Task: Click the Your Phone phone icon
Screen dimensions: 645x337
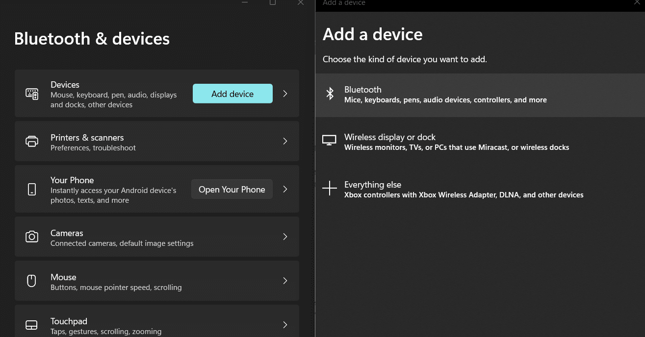Action: click(x=32, y=189)
